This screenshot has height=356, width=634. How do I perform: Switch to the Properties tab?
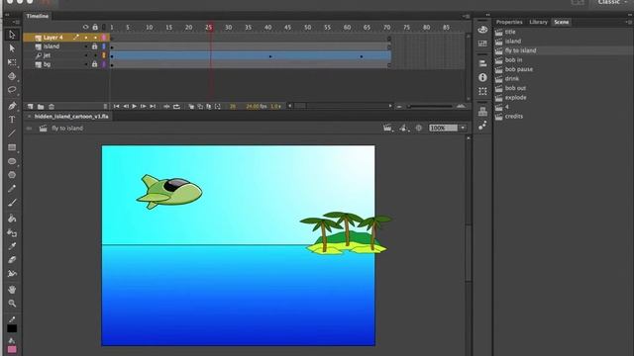pos(509,22)
